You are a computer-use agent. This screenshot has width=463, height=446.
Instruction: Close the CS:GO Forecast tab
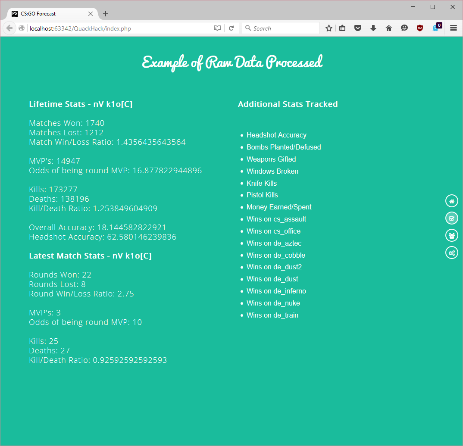pos(91,14)
